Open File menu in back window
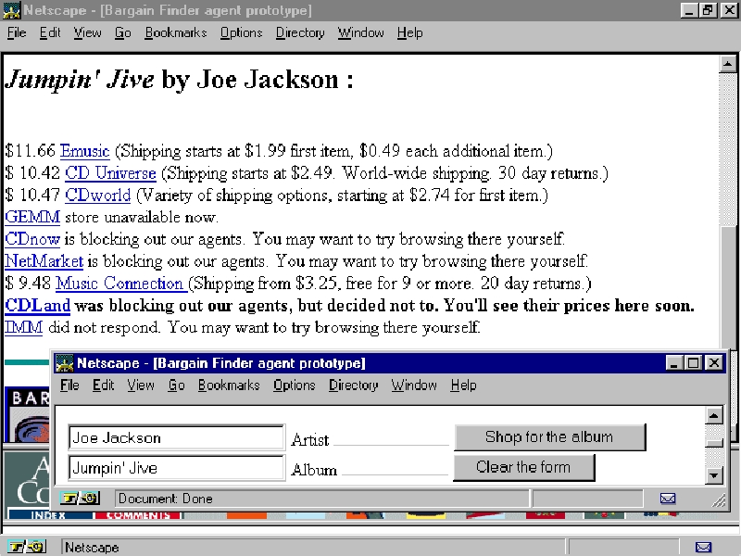Viewport: 741px width, 556px height. [x=17, y=32]
